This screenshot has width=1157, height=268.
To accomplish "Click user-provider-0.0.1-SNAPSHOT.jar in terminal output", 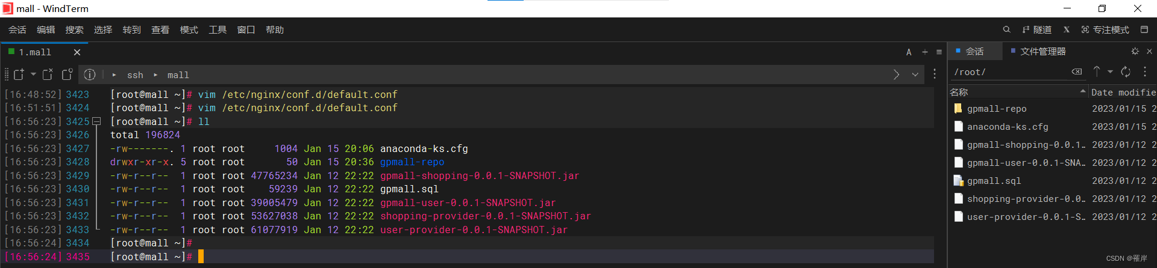I will pos(474,230).
